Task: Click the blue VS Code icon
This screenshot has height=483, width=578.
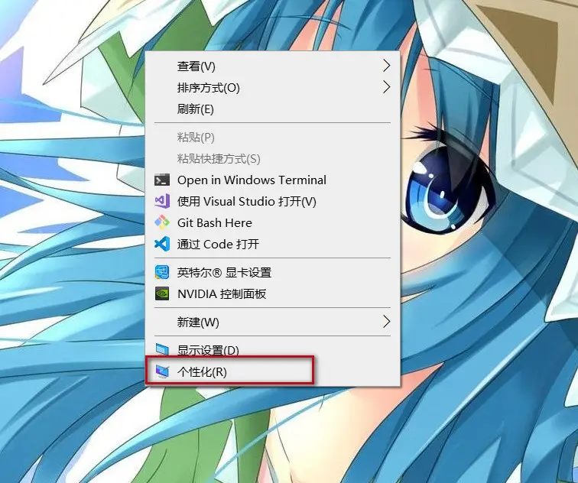Action: tap(161, 245)
